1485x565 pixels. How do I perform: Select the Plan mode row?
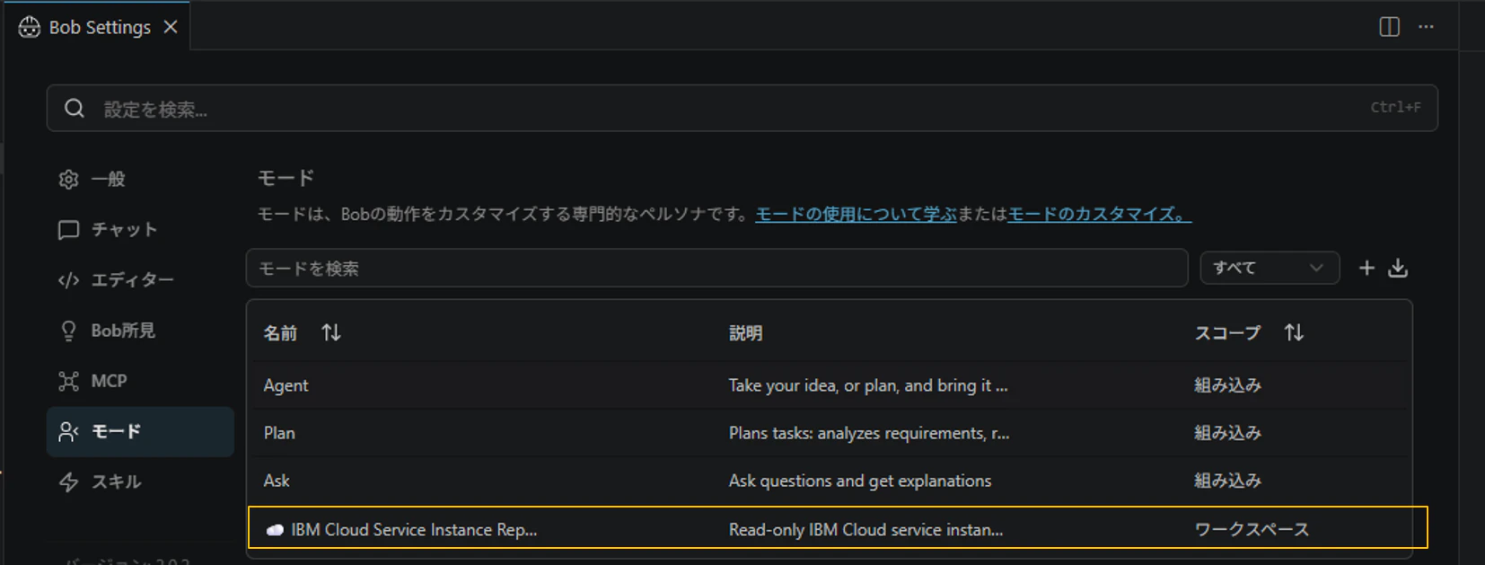coord(829,433)
